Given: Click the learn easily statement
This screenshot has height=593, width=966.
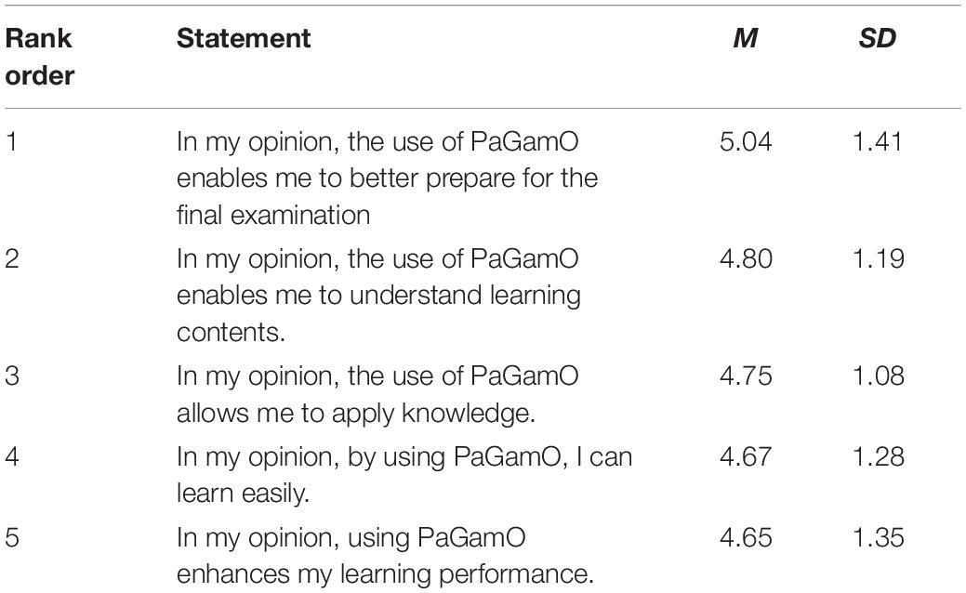Looking at the screenshot, I should click(x=404, y=475).
